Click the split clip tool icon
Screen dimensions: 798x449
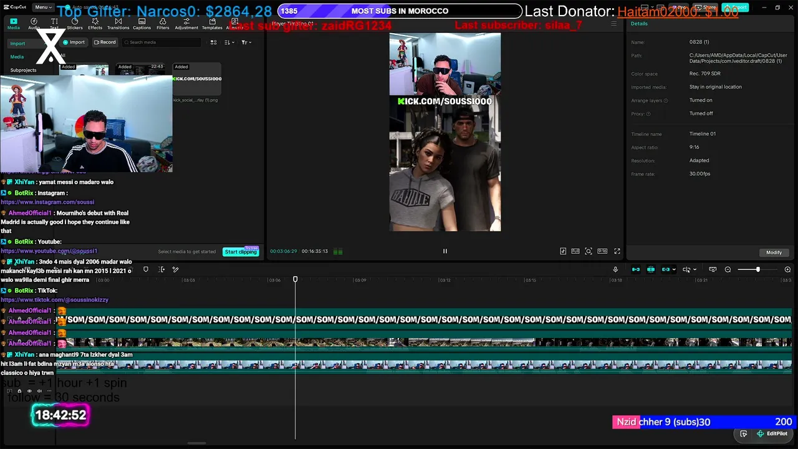point(161,269)
